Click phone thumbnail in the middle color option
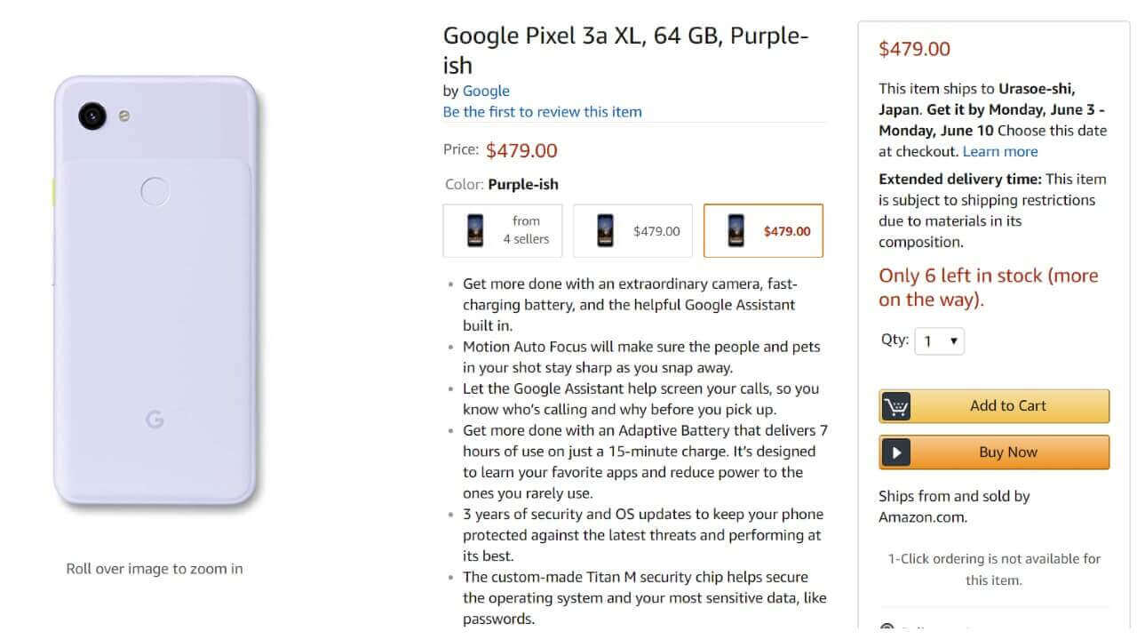This screenshot has width=1137, height=640. [605, 230]
